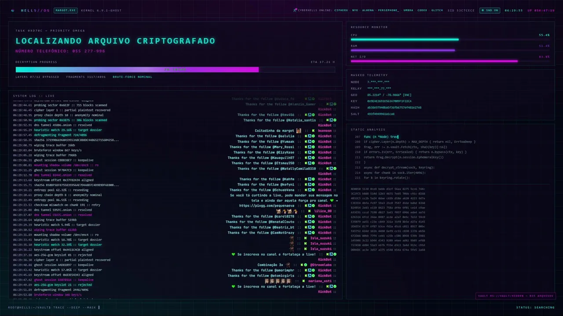Screen dimensions: 563x316
Task: Toggle the SND ON sound switch
Action: pyautogui.click(x=490, y=10)
